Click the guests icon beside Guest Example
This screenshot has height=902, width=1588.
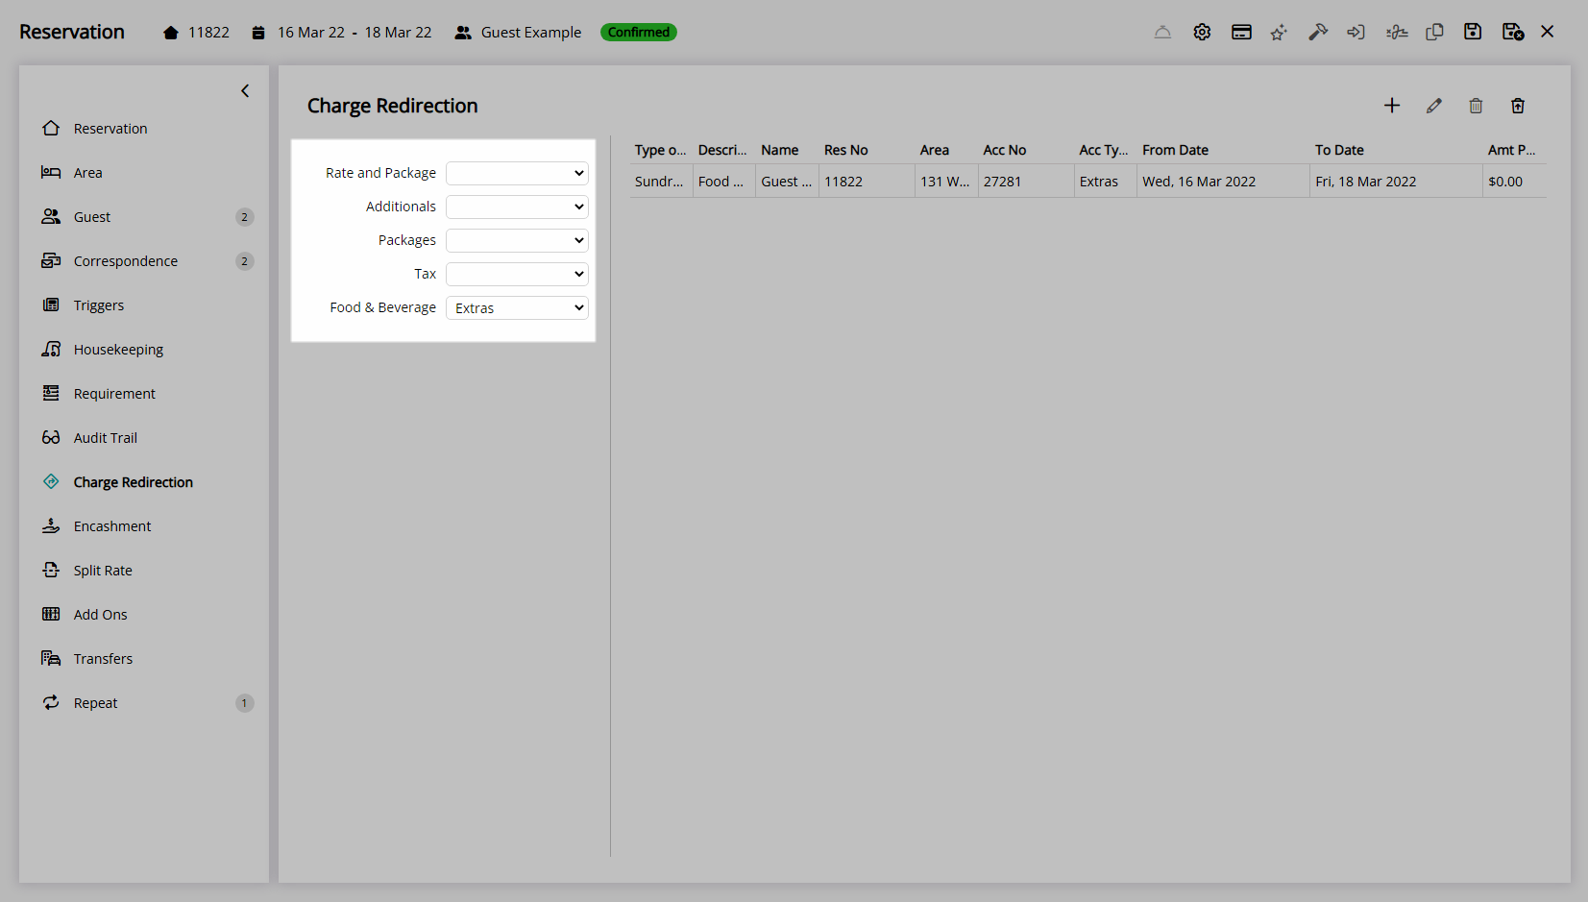click(x=463, y=33)
